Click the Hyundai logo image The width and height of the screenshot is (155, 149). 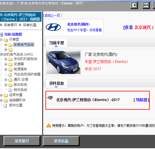(x=53, y=27)
